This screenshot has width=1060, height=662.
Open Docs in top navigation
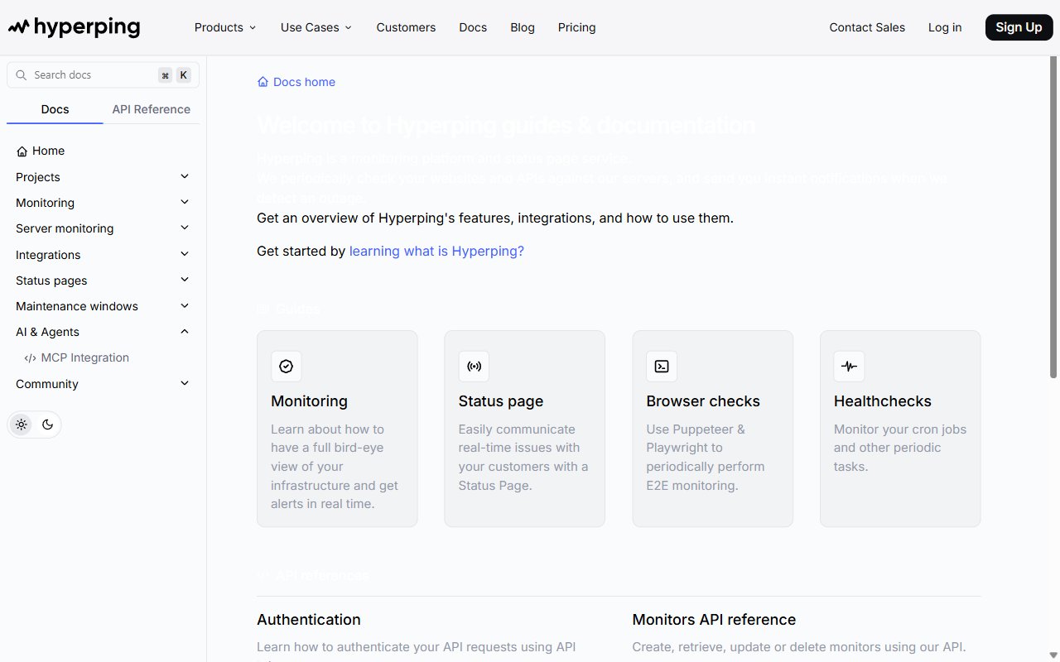point(473,27)
